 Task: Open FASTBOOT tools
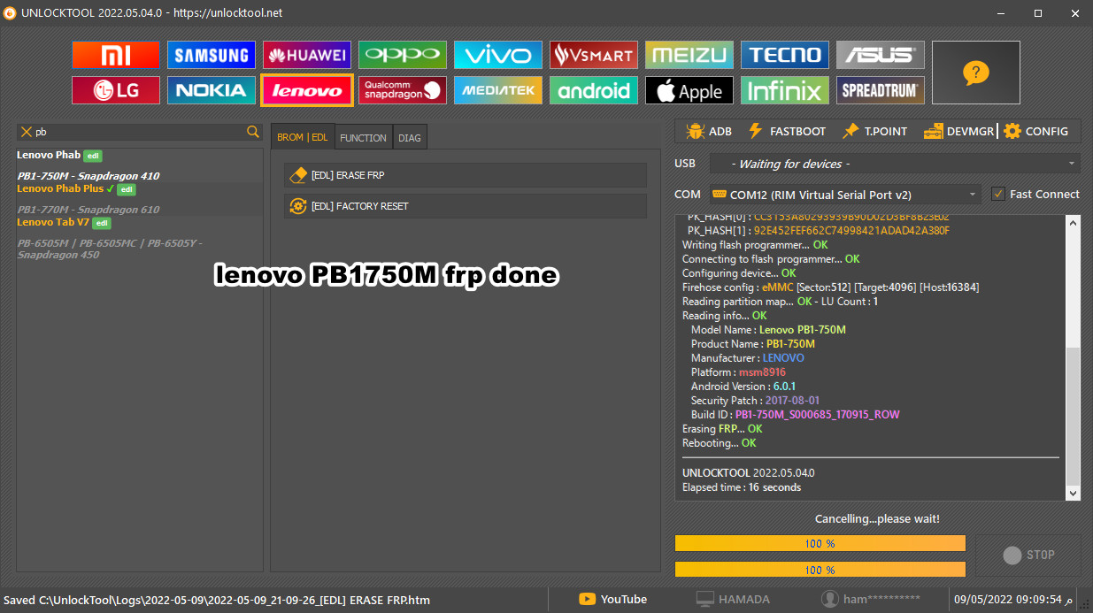[787, 131]
